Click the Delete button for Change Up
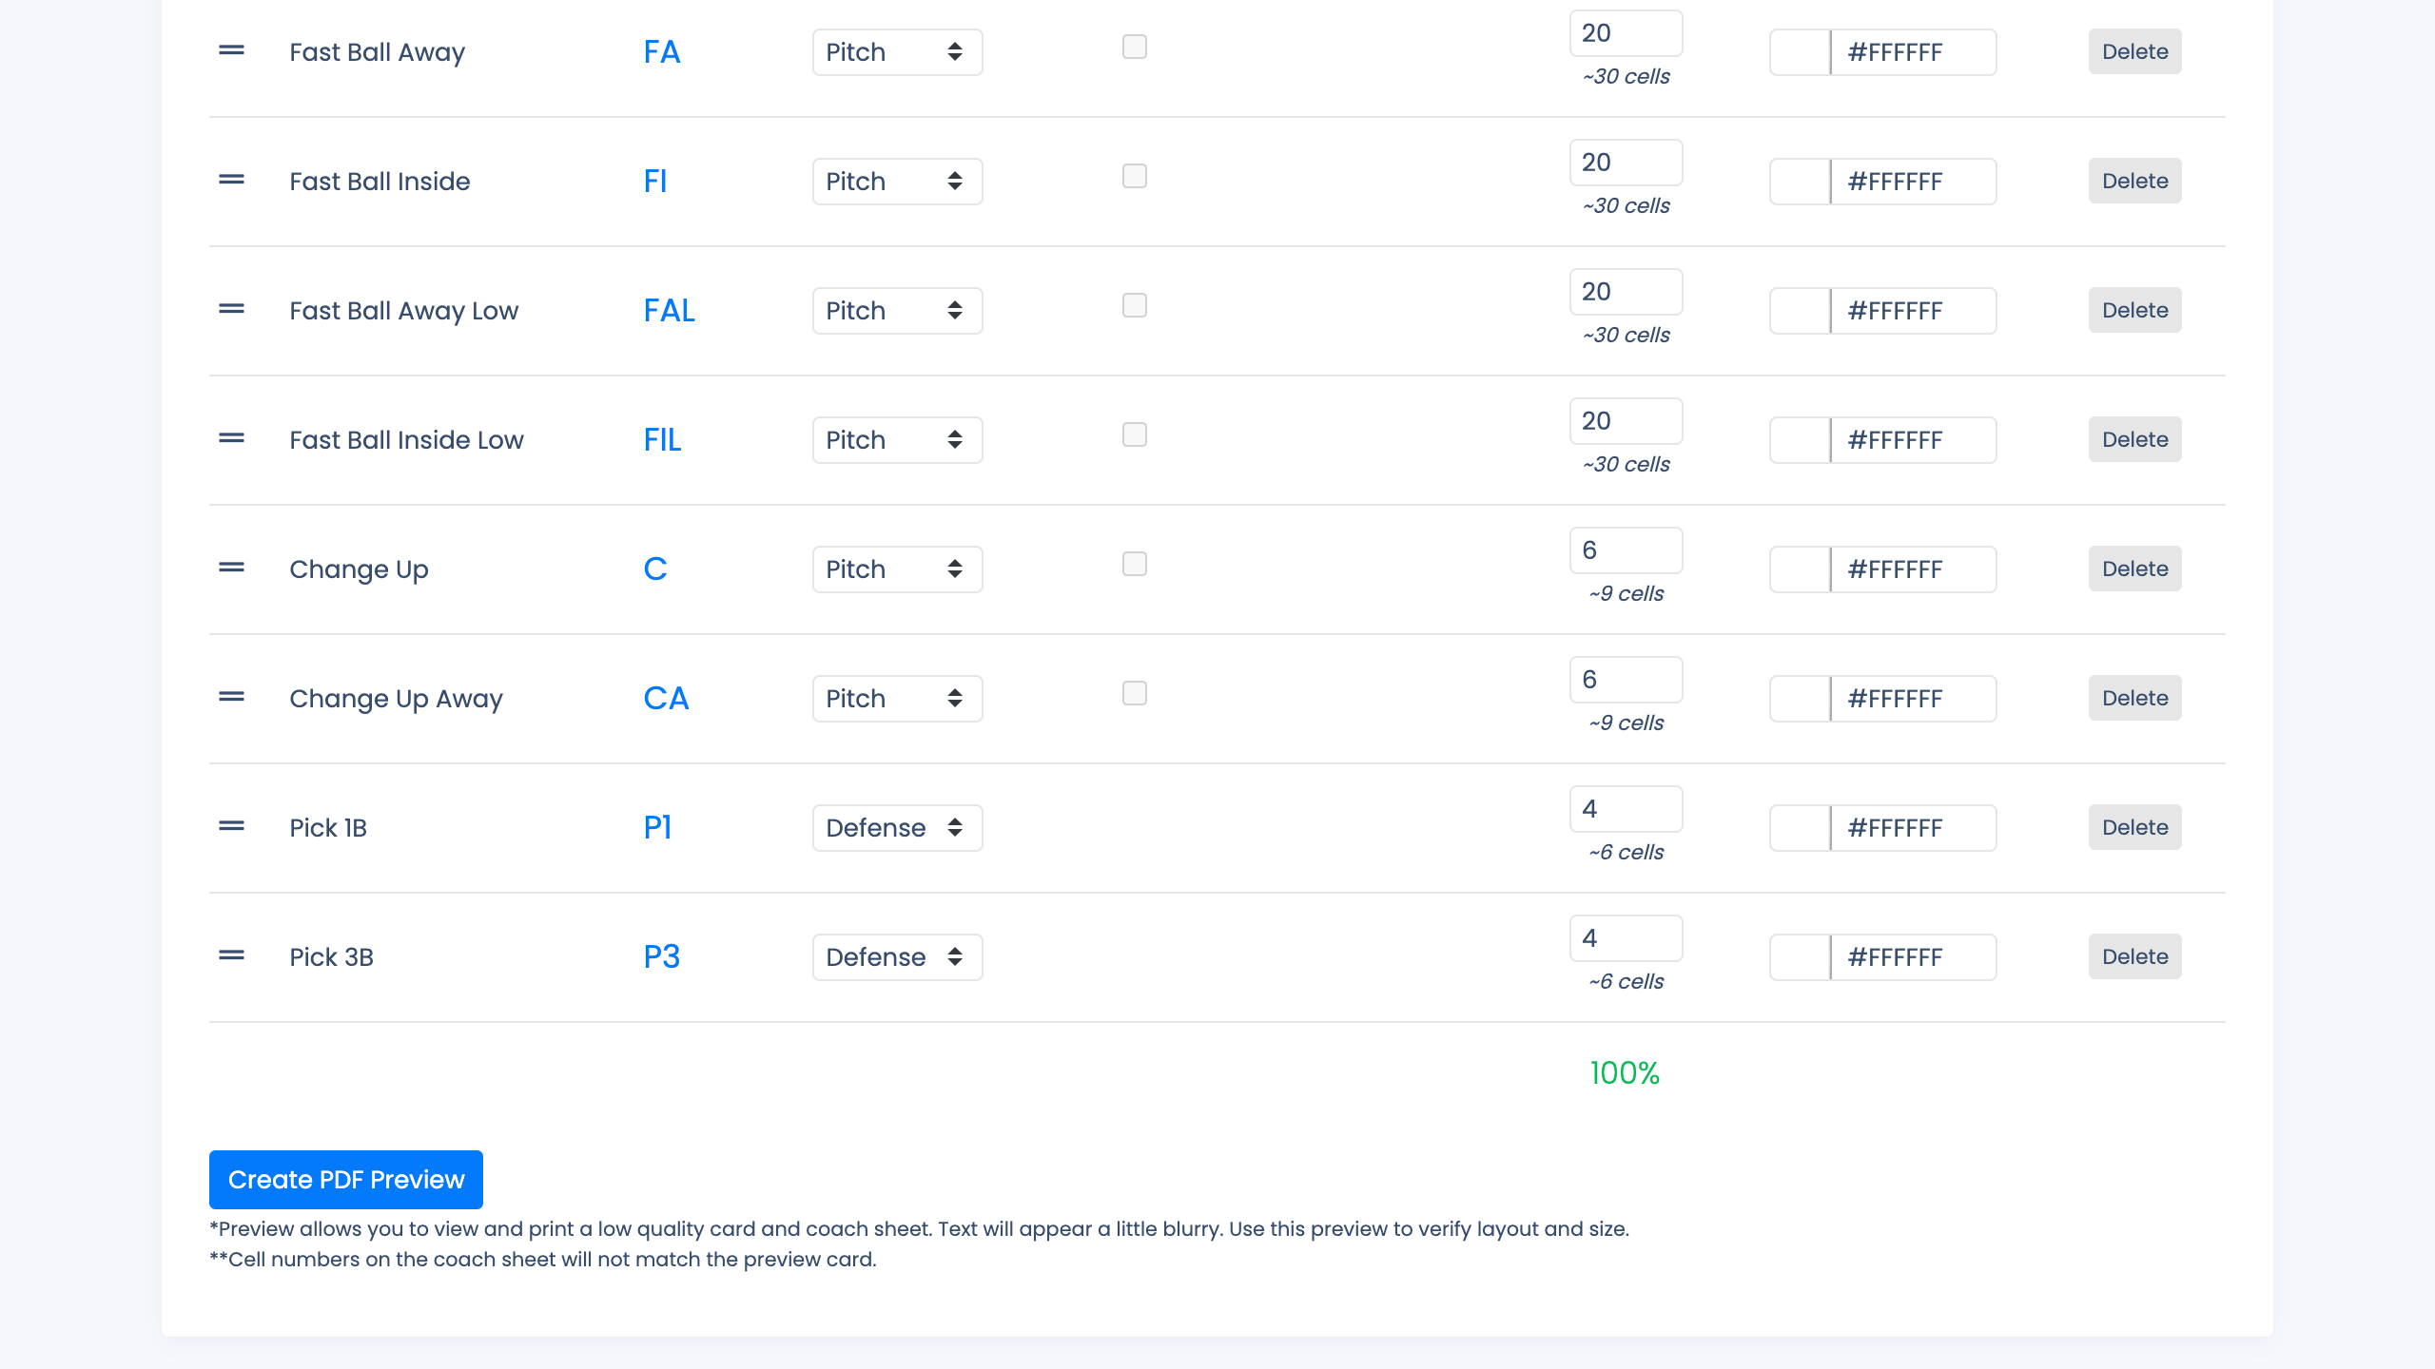Viewport: 2435px width, 1369px height. click(2135, 569)
